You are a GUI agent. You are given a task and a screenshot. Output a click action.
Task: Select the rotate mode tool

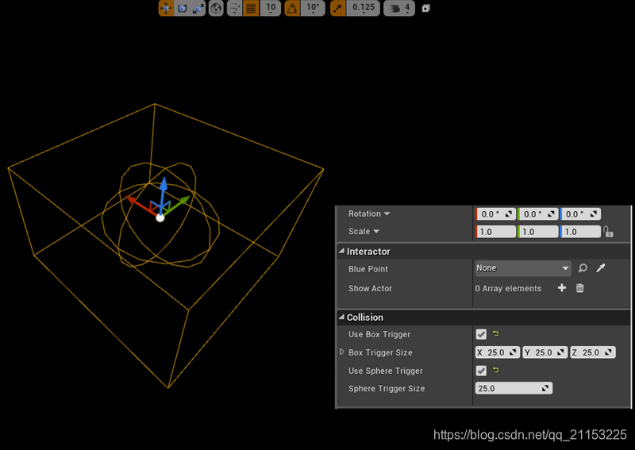[x=182, y=8]
